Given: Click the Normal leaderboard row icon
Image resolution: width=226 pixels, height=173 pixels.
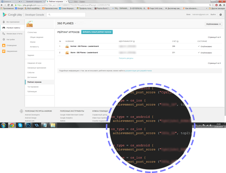Looking at the screenshot, I should point(67,46).
